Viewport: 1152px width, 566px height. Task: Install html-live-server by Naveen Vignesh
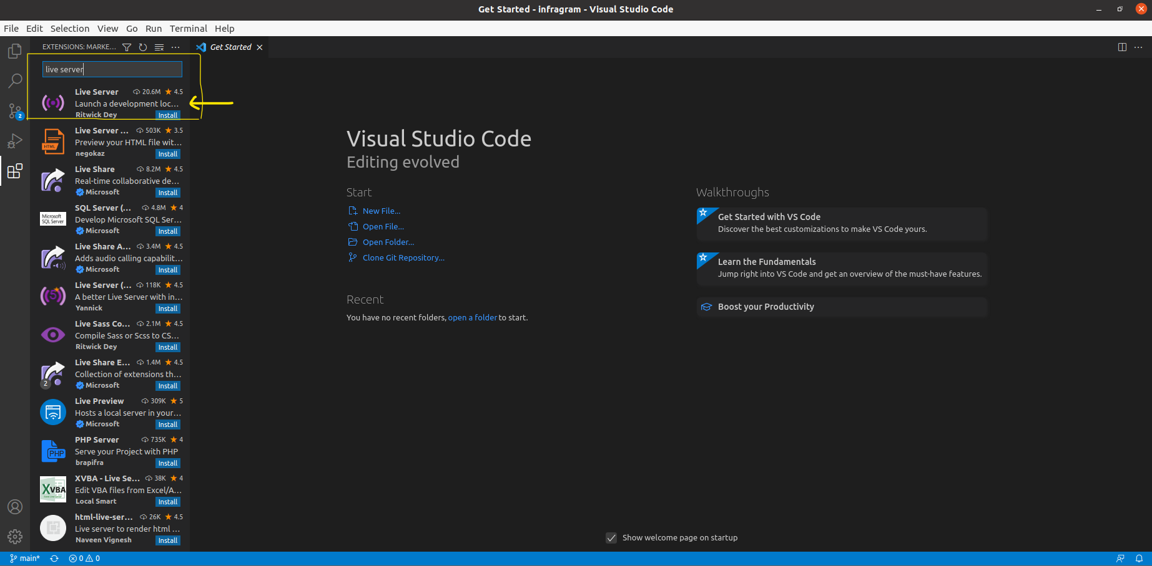point(168,540)
